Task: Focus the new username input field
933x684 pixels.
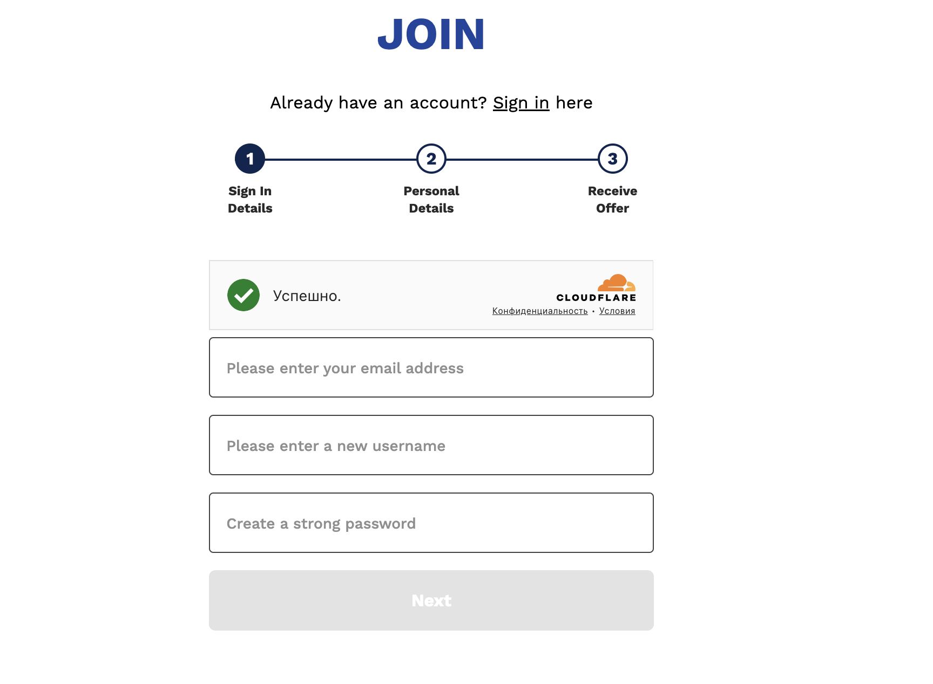Action: [431, 445]
